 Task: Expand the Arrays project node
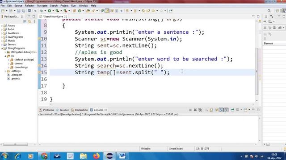pyautogui.click(x=2, y=26)
